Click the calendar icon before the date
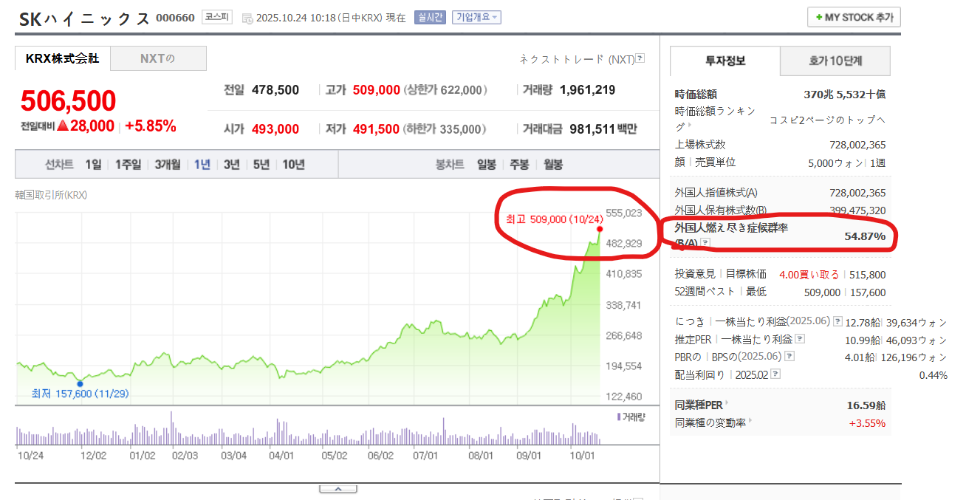This screenshot has height=500, width=966. tap(247, 18)
